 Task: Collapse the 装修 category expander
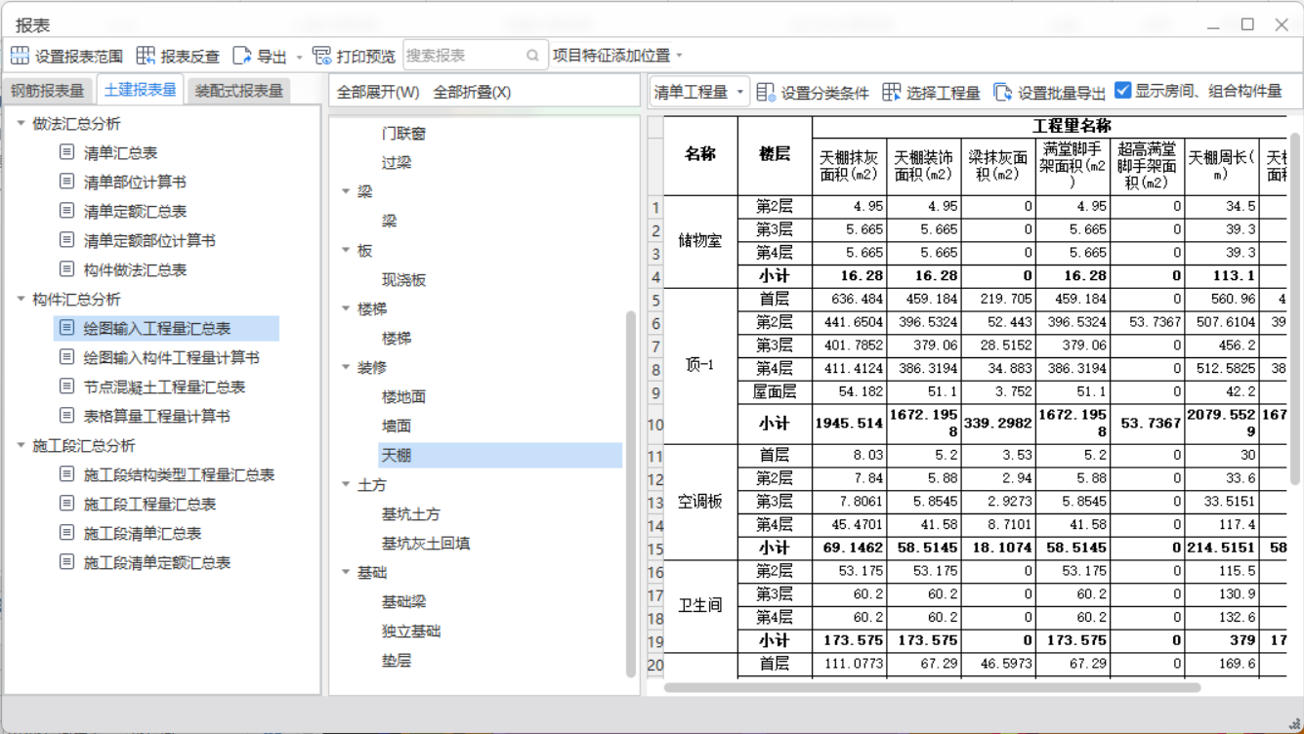(x=346, y=367)
